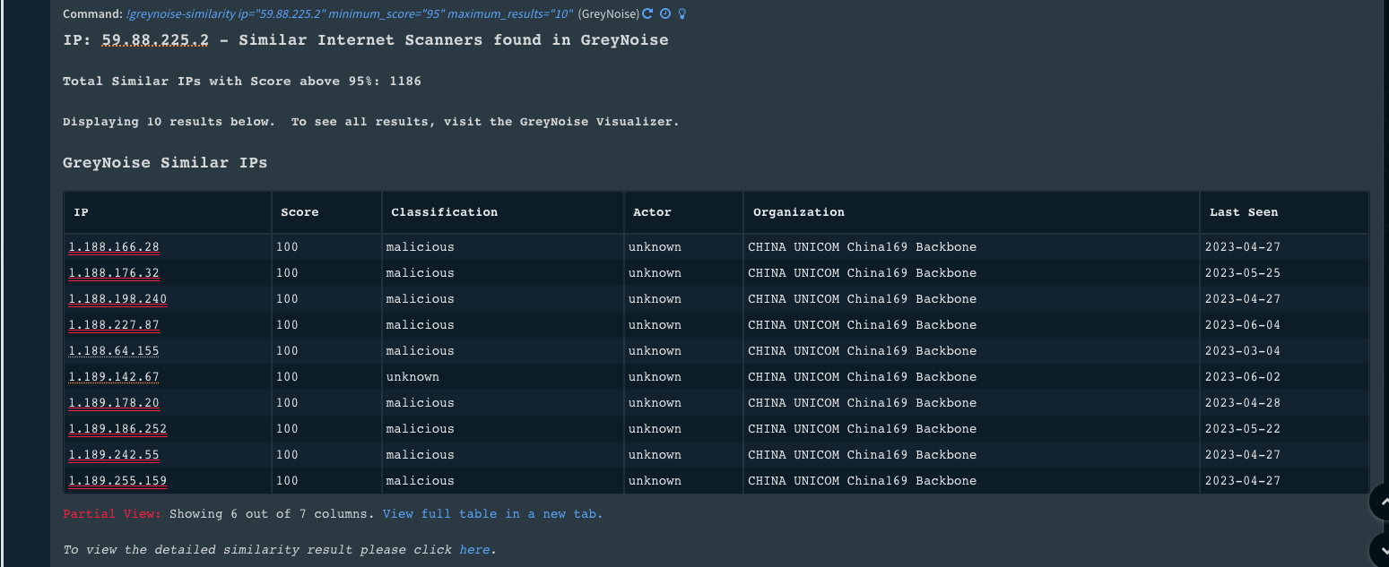
Task: Click actor 'unknown' in the 1.188.64.155 row
Action: tap(655, 351)
